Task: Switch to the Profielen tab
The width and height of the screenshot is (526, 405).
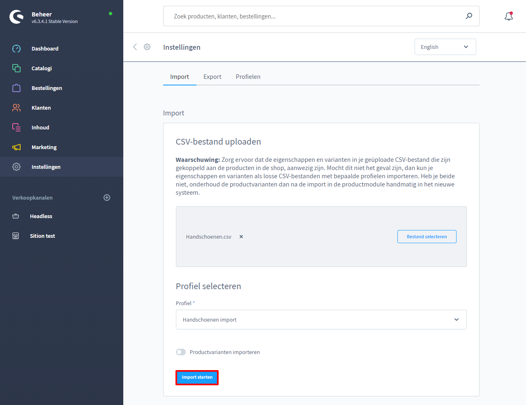Action: click(248, 77)
